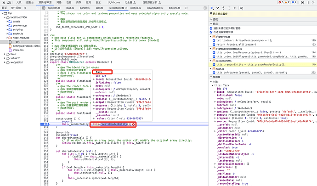Image resolution: width=317 pixels, height=186 pixels.
Task: Resume script execution
Action: coord(212,8)
